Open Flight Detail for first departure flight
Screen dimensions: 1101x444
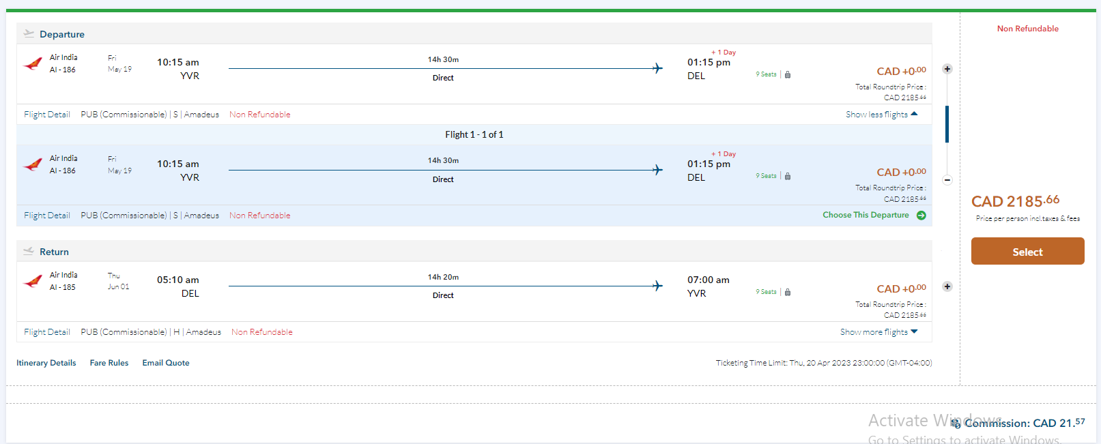point(47,115)
